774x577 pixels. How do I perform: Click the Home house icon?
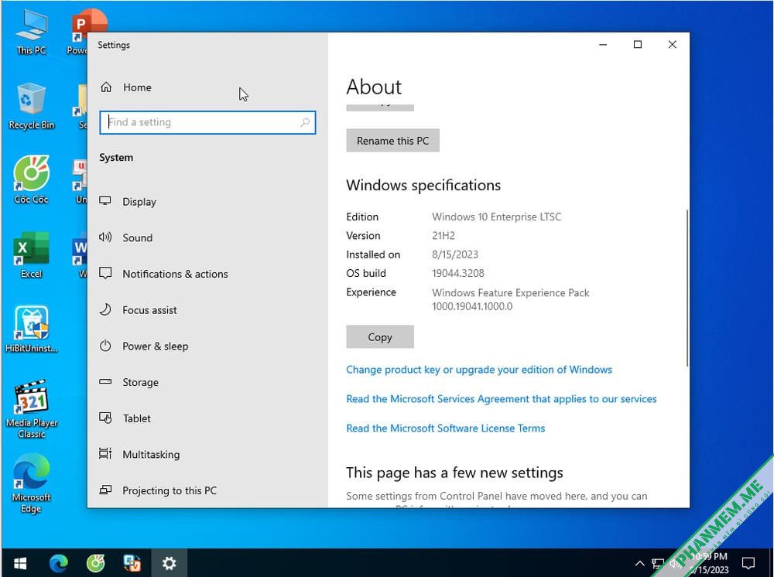pos(106,87)
